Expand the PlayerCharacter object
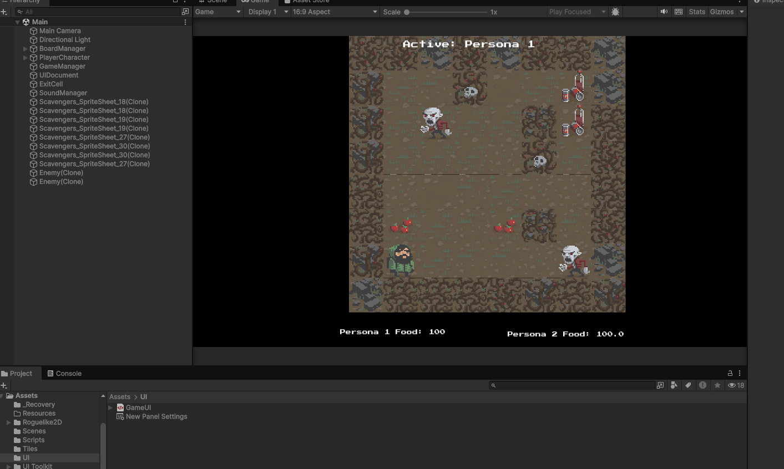This screenshot has height=469, width=784. 25,58
